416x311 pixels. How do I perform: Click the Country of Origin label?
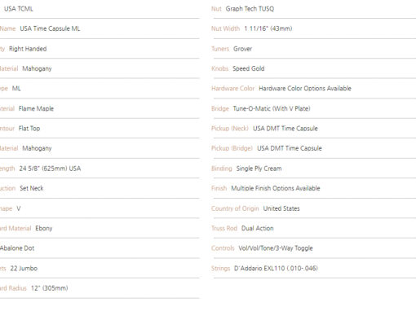235,208
